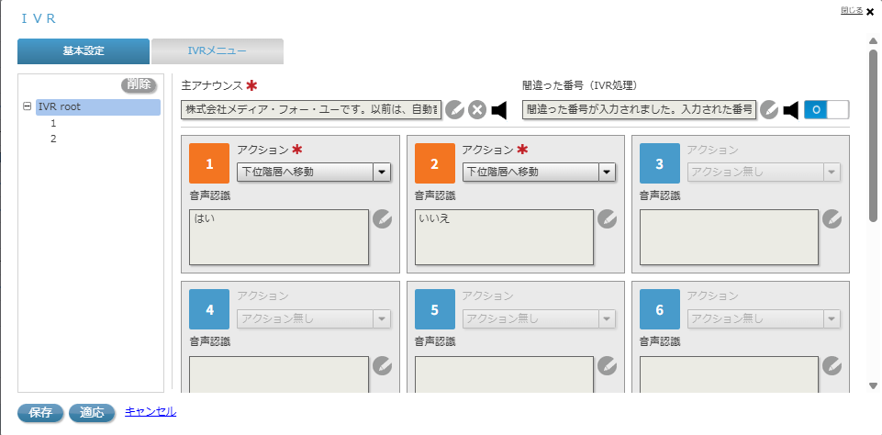Open action dropdown for key 2
This screenshot has width=882, height=435.
tap(607, 172)
